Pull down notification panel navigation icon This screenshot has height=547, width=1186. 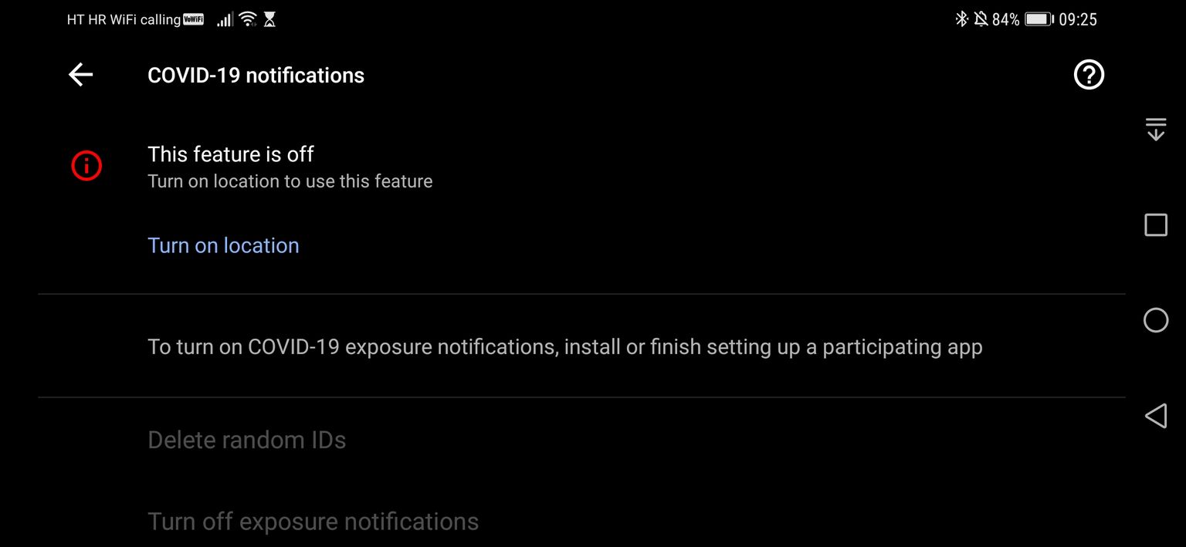(1155, 129)
